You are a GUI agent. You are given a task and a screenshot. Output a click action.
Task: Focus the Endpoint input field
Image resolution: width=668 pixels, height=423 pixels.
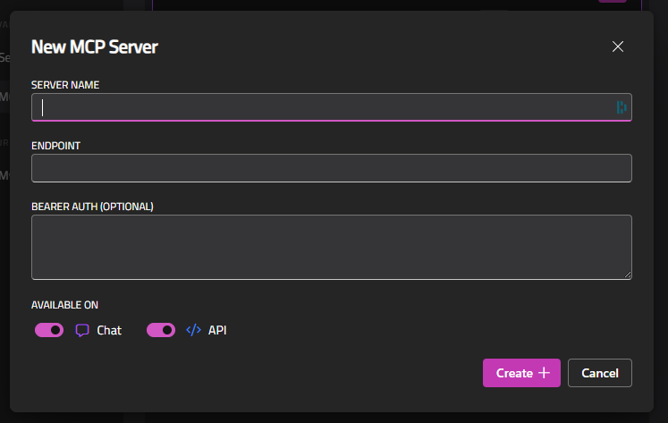(332, 168)
